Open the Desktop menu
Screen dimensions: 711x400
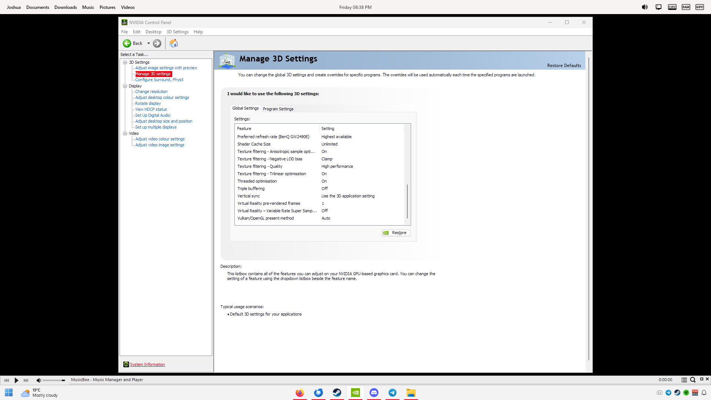153,32
